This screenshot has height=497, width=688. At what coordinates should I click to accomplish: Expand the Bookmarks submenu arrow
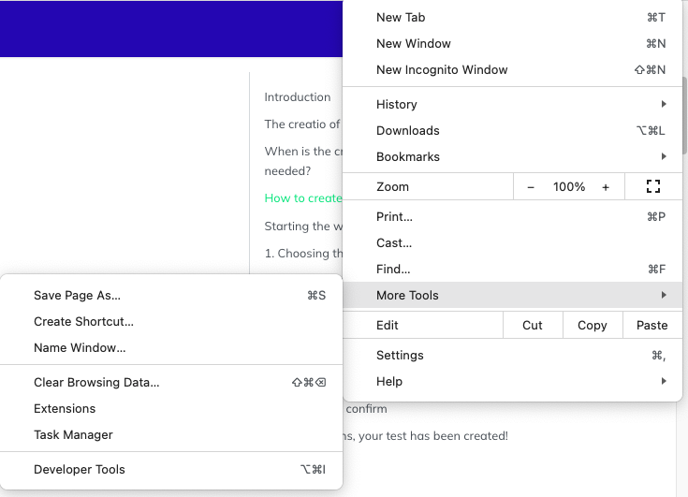tap(664, 156)
